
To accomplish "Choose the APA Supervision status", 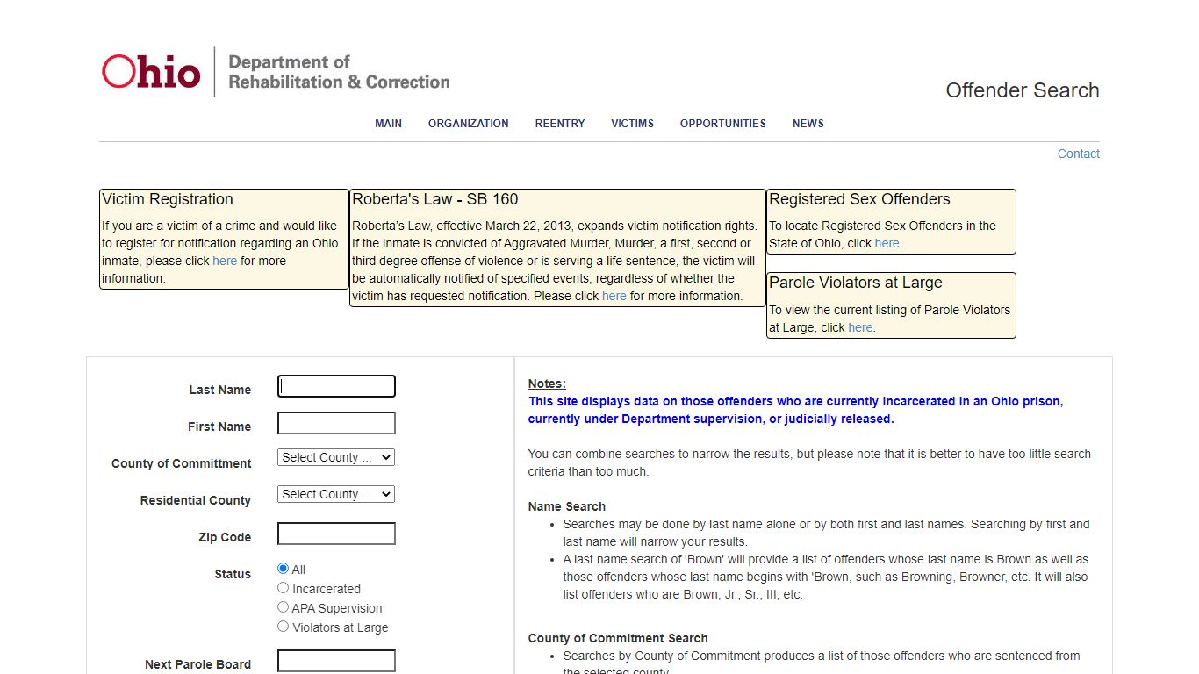I will click(283, 607).
